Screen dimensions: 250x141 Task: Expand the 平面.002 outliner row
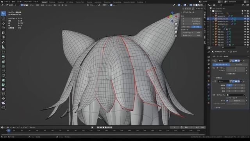213,34
